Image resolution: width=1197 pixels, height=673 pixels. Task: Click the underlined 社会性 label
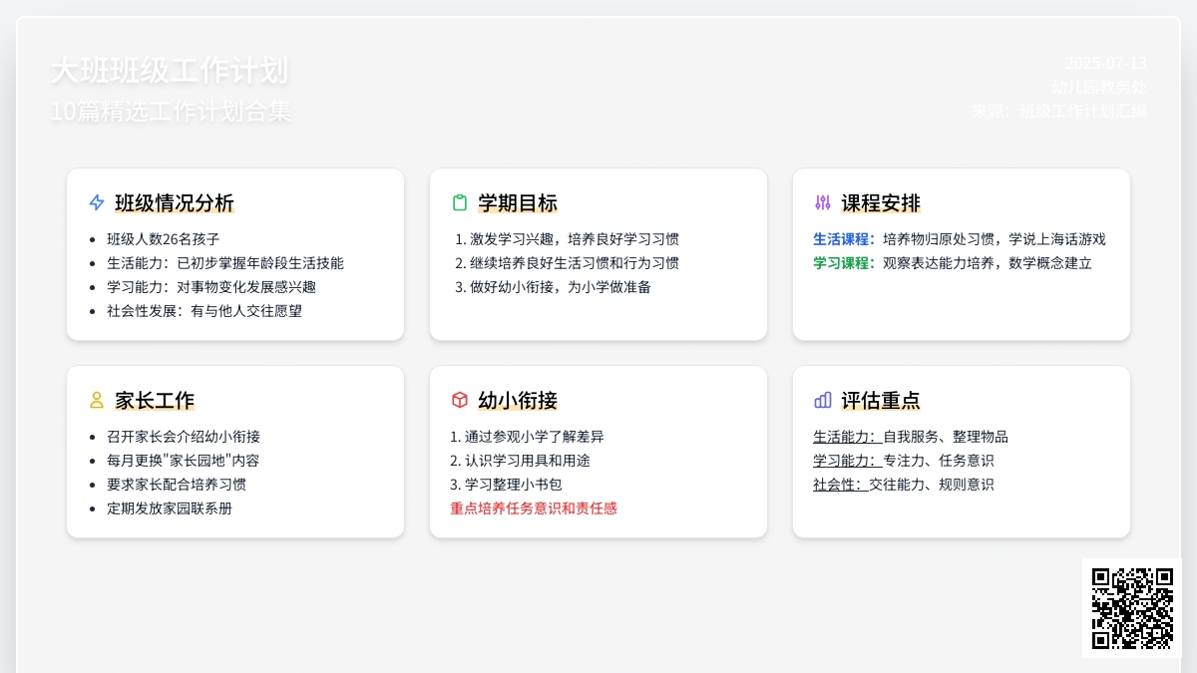838,485
